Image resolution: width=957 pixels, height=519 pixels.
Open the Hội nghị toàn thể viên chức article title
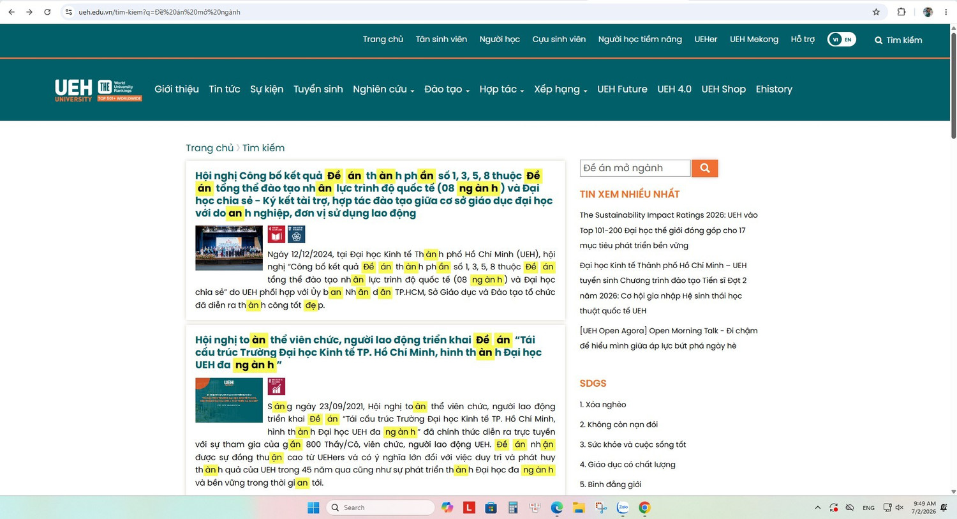coord(369,352)
